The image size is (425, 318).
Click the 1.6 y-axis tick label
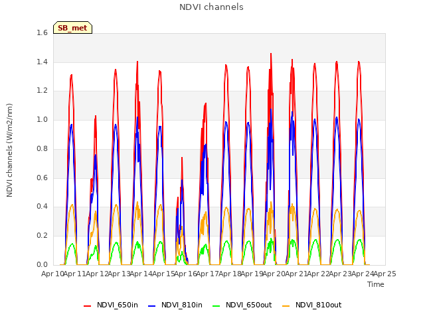pyautogui.click(x=42, y=32)
